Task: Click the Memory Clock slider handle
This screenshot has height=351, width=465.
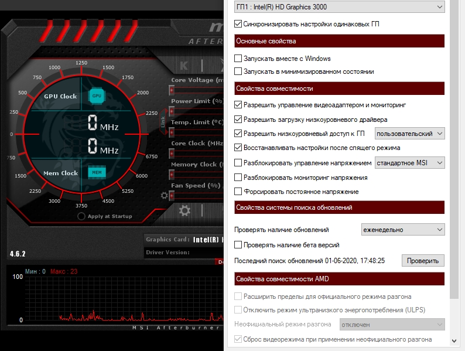Action: pos(172,175)
